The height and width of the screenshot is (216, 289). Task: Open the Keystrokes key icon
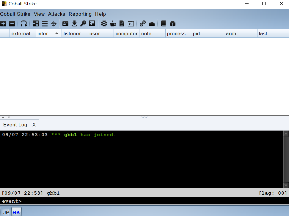[83, 24]
